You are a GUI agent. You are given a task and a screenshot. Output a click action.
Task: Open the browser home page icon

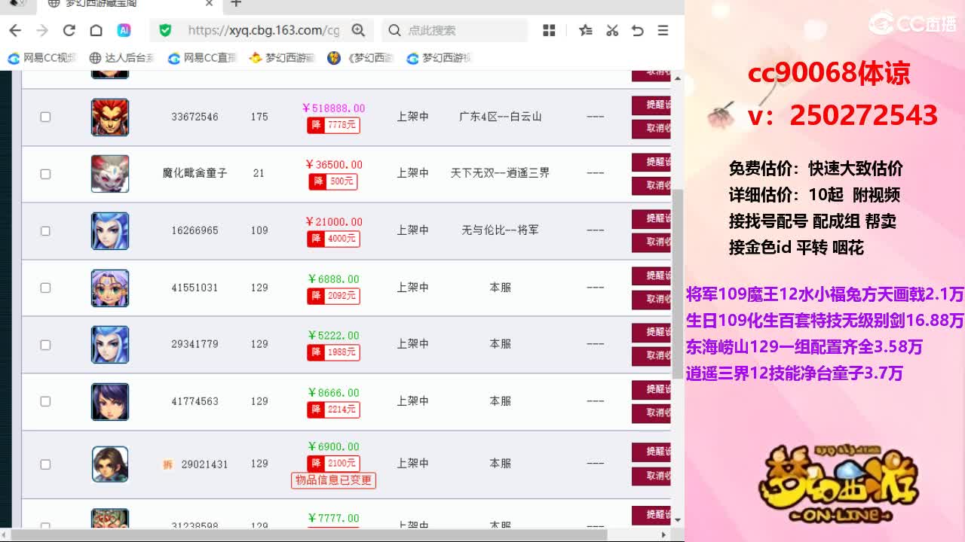[x=96, y=30]
